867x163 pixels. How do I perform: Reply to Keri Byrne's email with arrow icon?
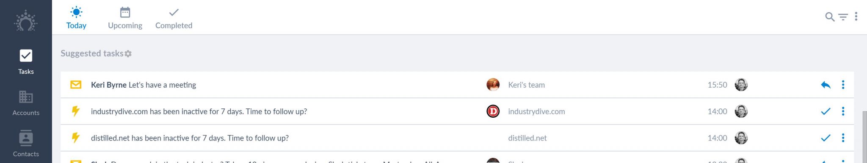click(x=826, y=85)
